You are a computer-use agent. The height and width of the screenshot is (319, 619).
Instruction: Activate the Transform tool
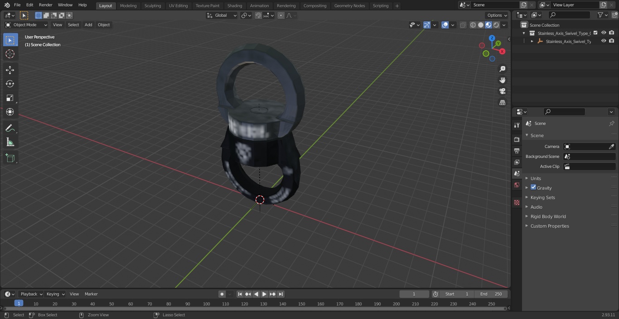click(x=10, y=112)
